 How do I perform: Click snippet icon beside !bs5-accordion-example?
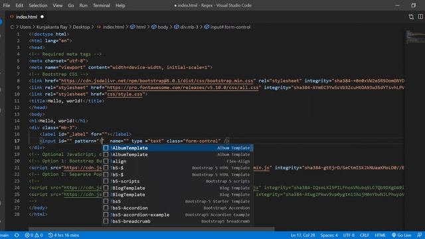tap(106, 214)
